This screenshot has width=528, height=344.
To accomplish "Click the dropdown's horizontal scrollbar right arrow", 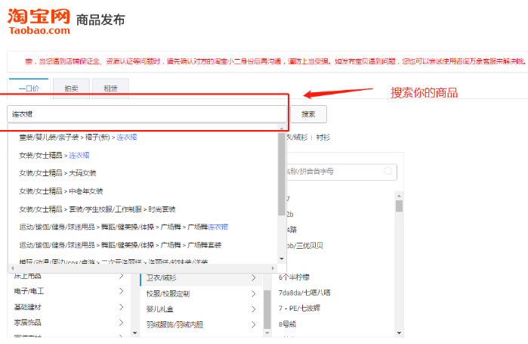I will (273, 268).
